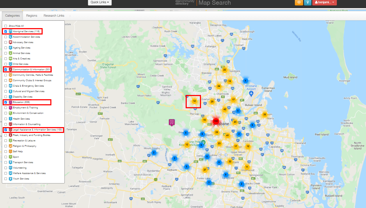Click the Health Services category icon
Viewport: 366px width, 208px height.
click(11, 119)
